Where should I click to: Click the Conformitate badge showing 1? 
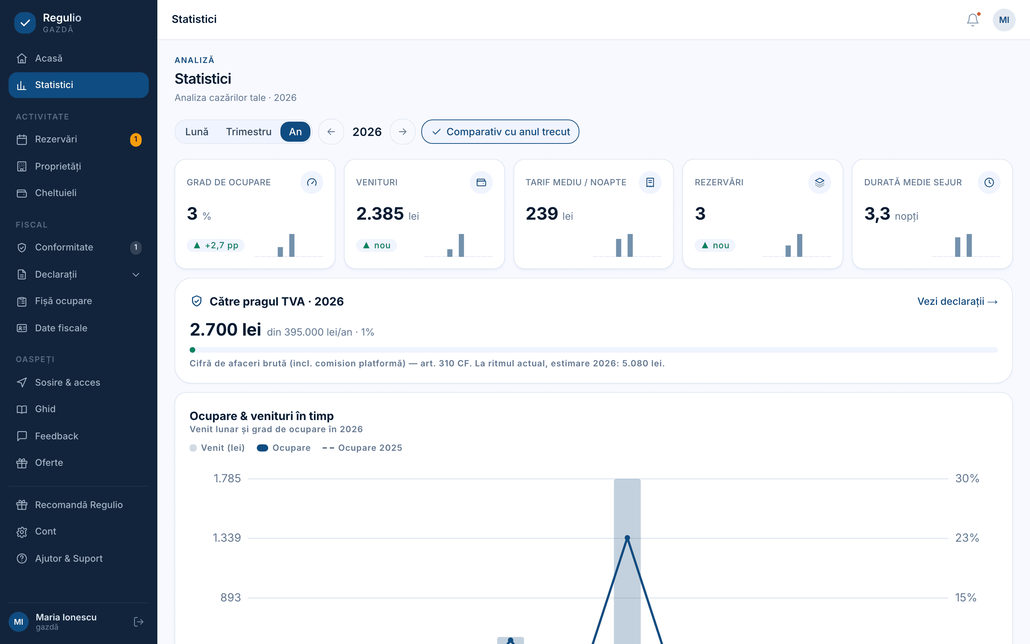click(136, 248)
